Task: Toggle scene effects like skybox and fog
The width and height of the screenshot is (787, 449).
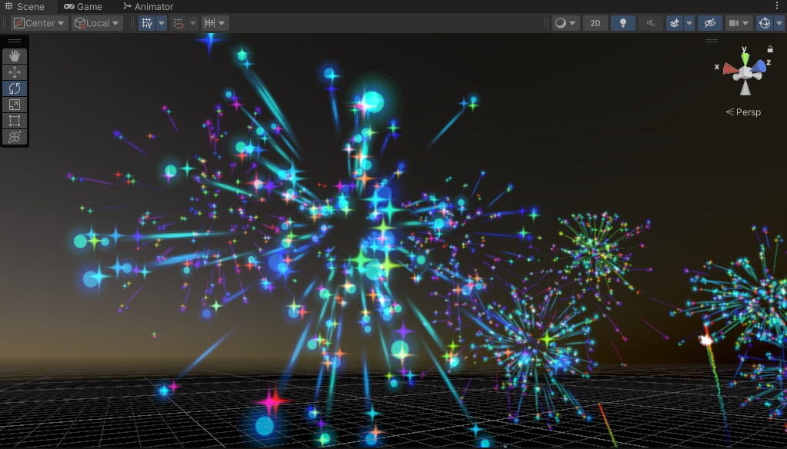Action: click(675, 23)
